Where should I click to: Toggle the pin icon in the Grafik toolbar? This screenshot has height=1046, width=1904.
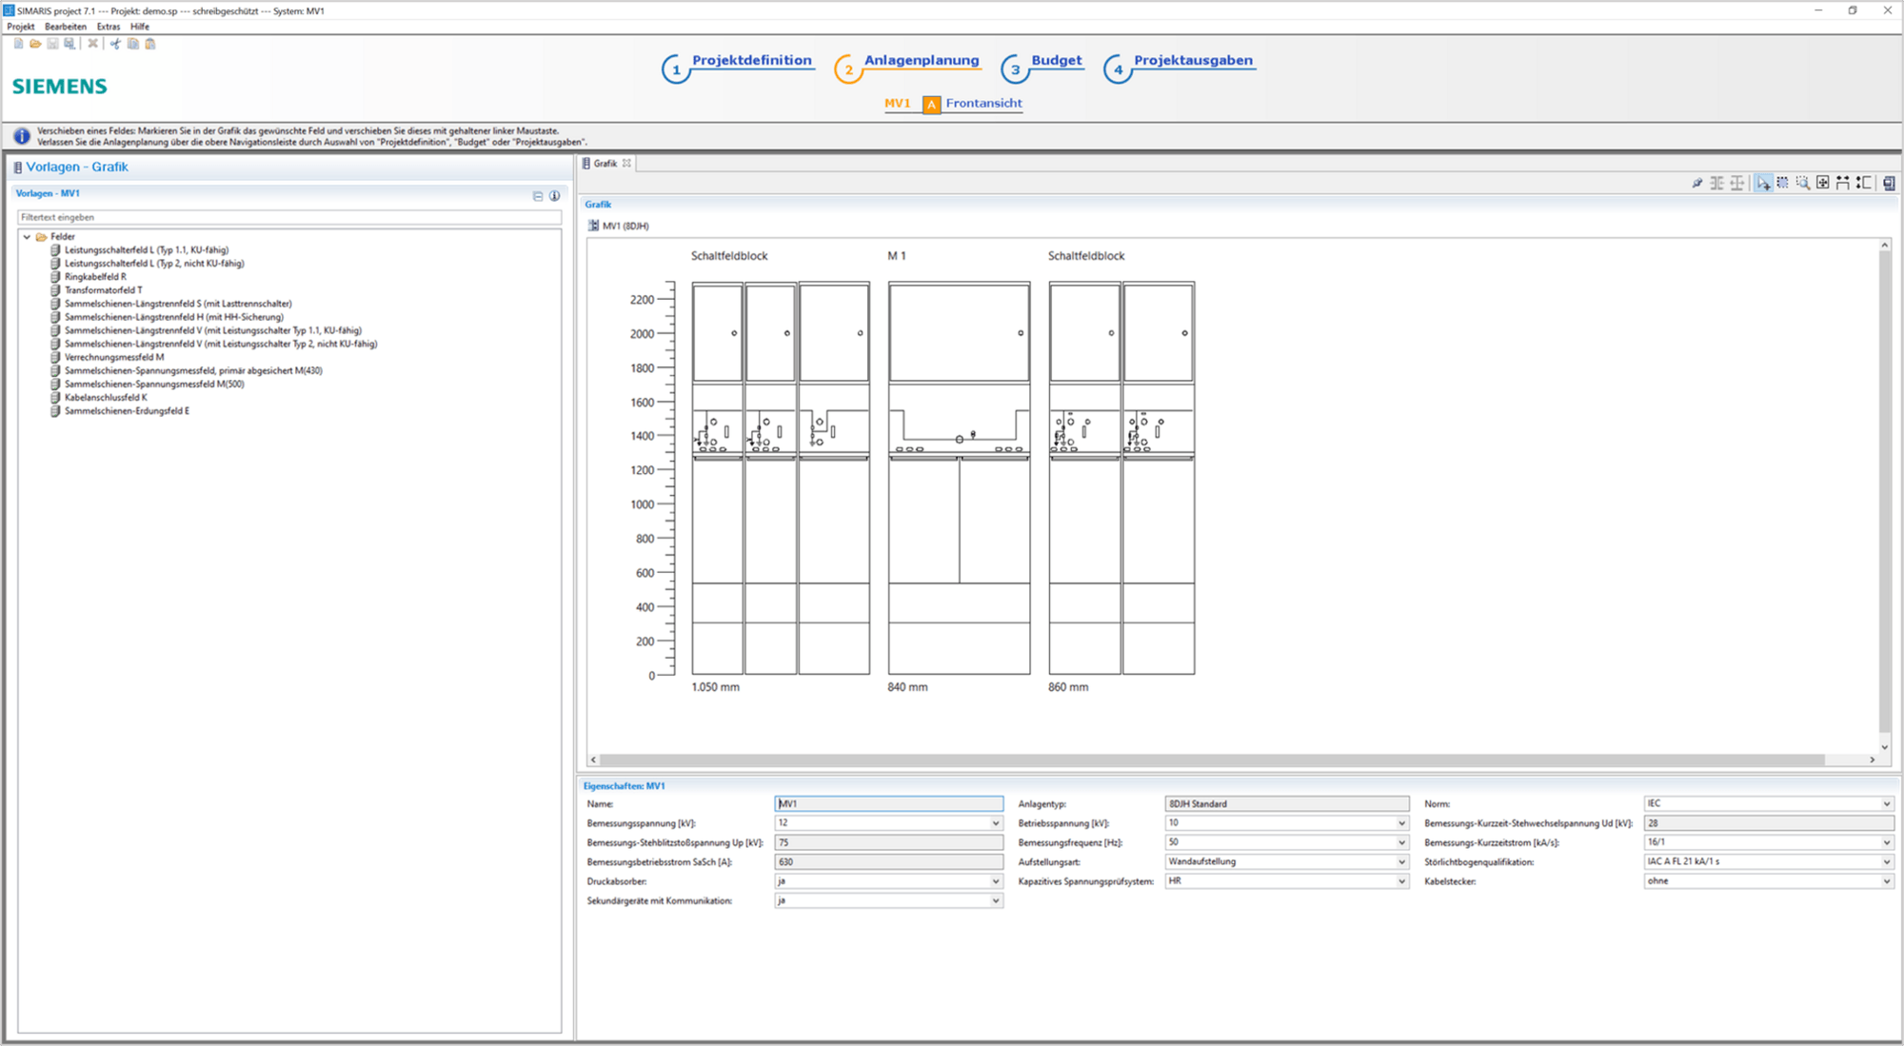click(1697, 183)
